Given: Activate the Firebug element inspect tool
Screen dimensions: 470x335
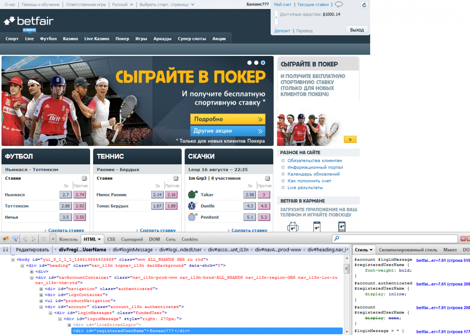Looking at the screenshot, I should [15, 239].
